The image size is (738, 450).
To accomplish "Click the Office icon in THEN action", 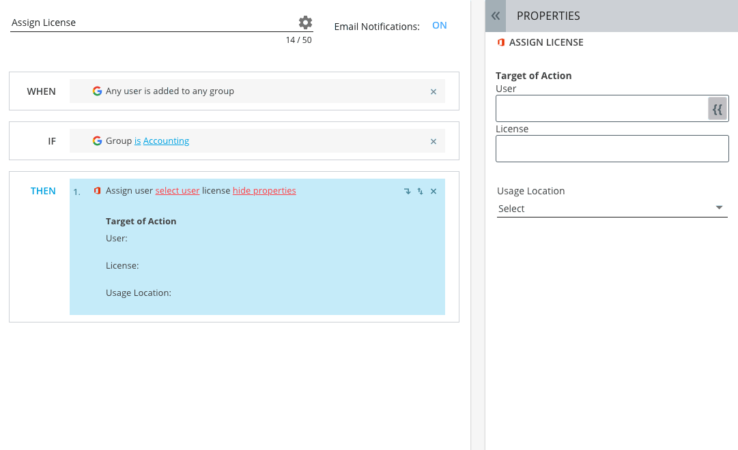I will 97,191.
